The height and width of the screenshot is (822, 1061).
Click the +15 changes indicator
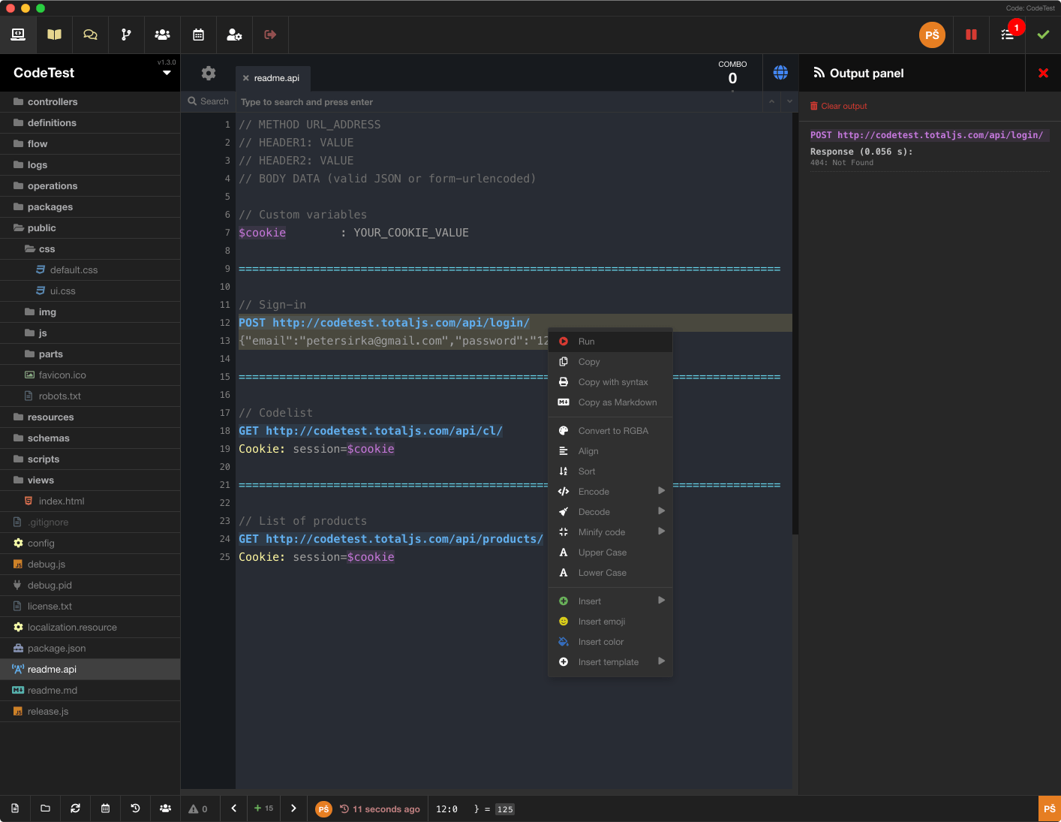coord(263,808)
